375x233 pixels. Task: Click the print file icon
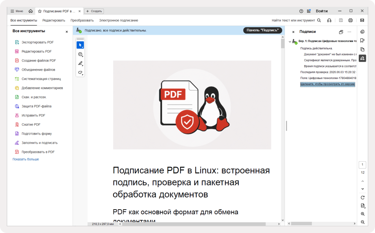(x=350, y=20)
